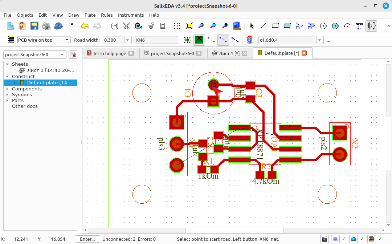
Task: Click the horizontal scrollbar below the canvas
Action: pyautogui.click(x=234, y=230)
